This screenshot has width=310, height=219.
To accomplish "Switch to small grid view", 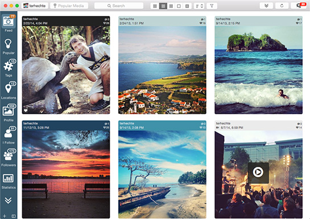I will 155,6.
